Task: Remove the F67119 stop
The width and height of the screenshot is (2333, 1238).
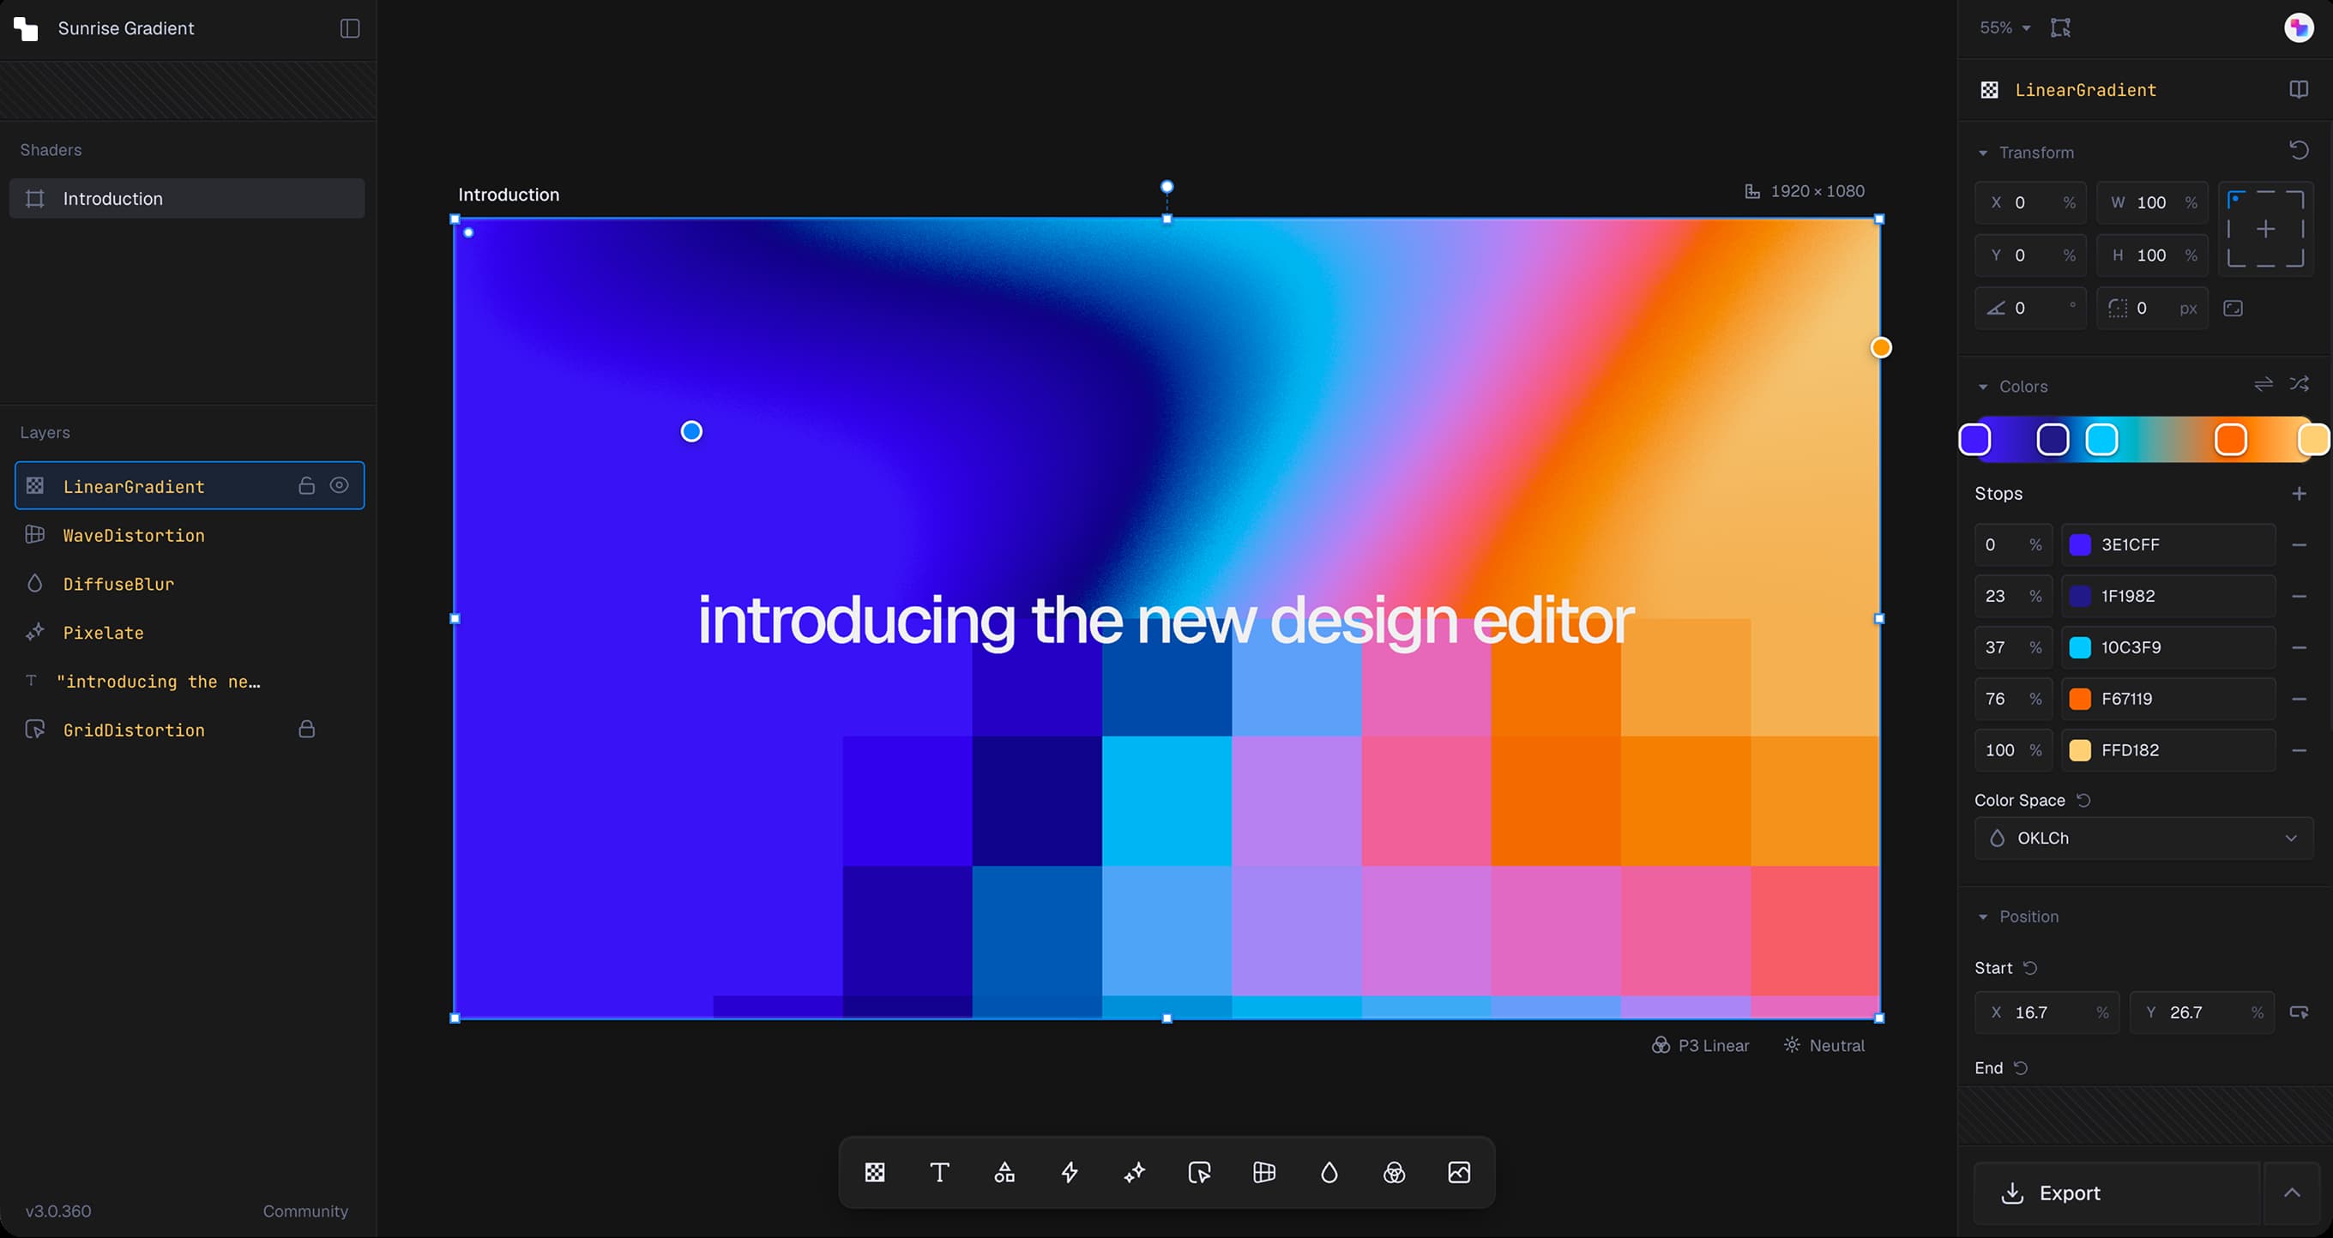Action: point(2299,699)
